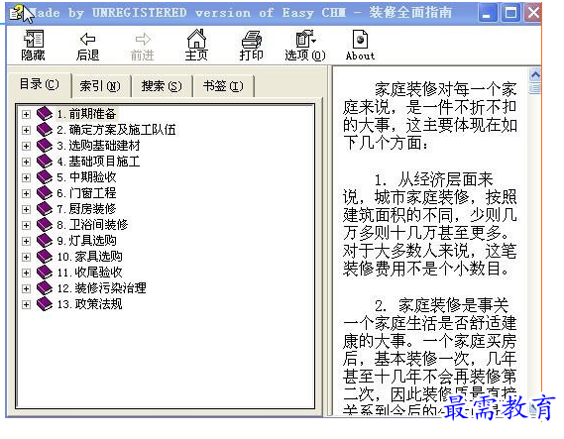Select the 10. 家具选购 topic
The width and height of the screenshot is (564, 439).
pyautogui.click(x=89, y=257)
